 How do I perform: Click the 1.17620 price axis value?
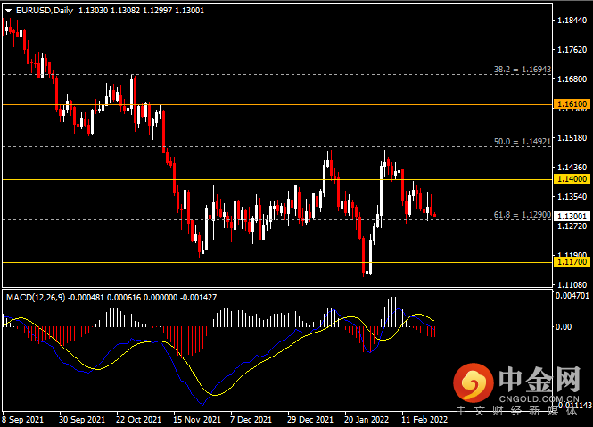click(572, 50)
